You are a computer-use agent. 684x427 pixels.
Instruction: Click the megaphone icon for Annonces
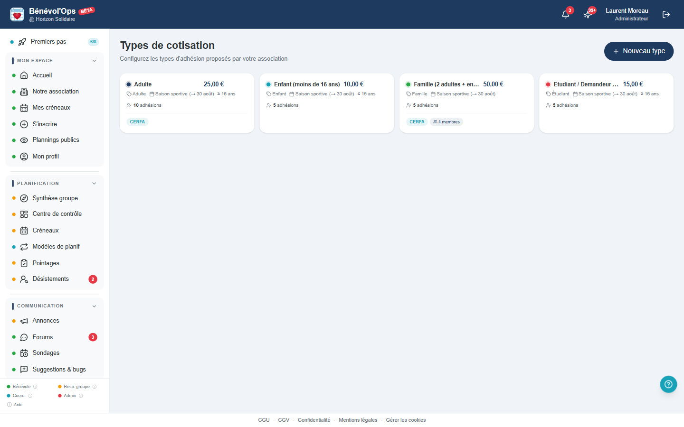point(24,321)
